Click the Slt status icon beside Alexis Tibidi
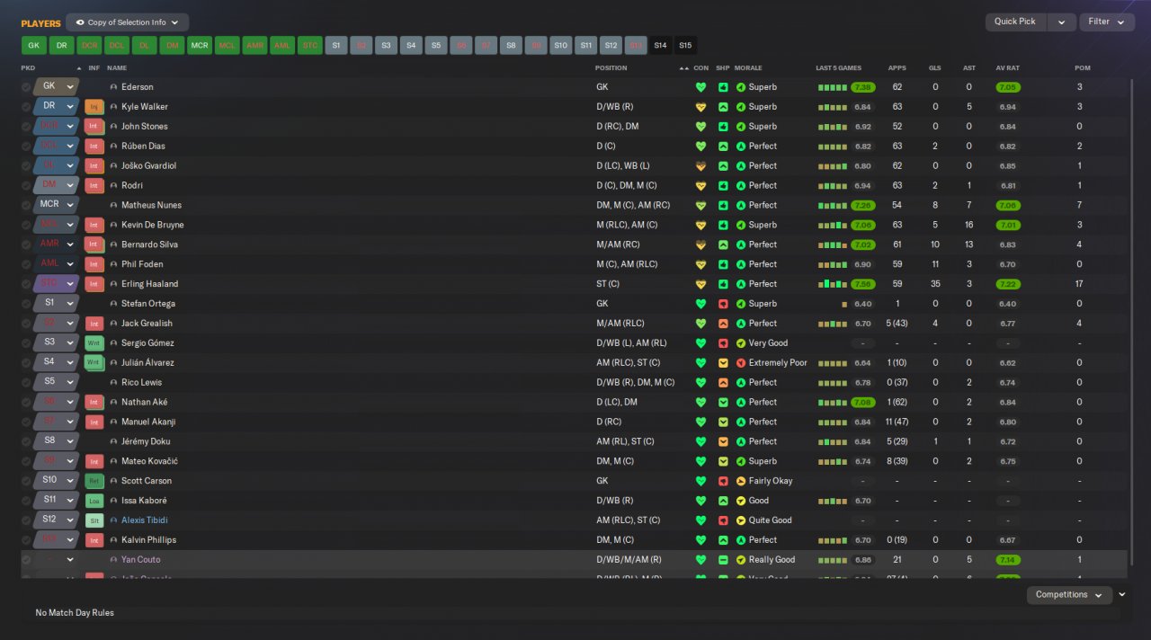The image size is (1151, 640). (94, 520)
